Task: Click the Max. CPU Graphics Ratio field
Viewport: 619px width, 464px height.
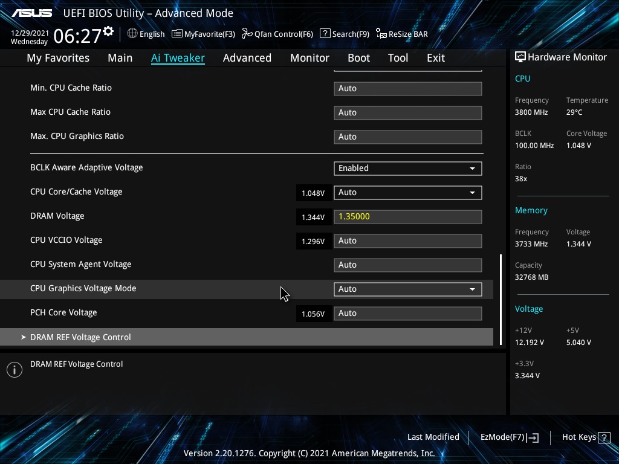Action: 408,137
